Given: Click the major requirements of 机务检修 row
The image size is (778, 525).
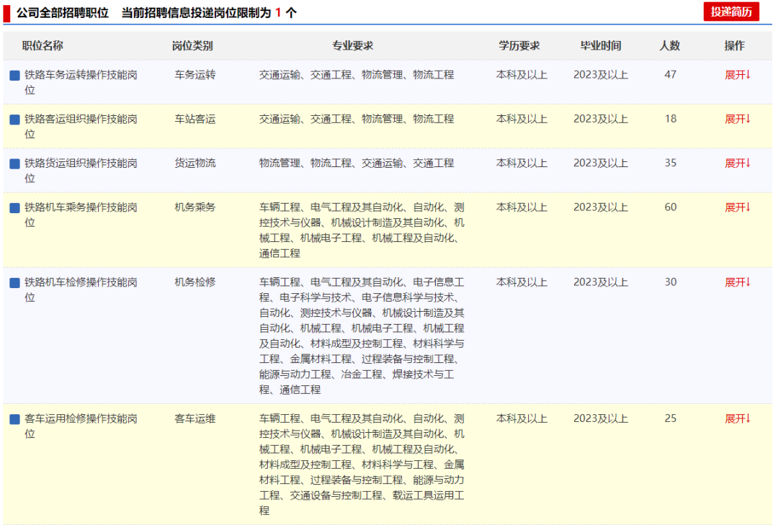Looking at the screenshot, I should tap(362, 336).
